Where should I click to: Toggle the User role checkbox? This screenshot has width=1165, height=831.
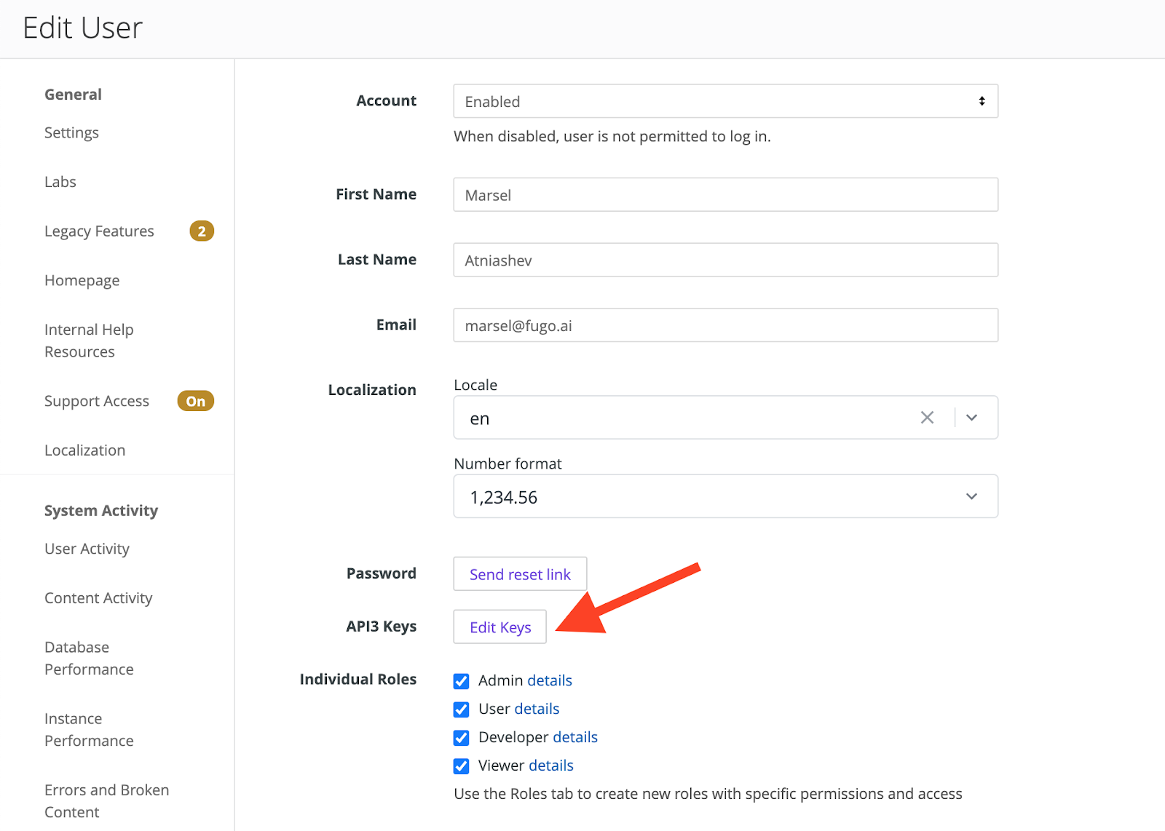click(x=461, y=709)
